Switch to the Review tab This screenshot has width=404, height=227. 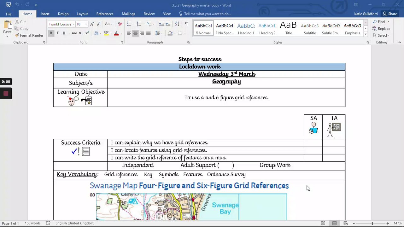(149, 14)
